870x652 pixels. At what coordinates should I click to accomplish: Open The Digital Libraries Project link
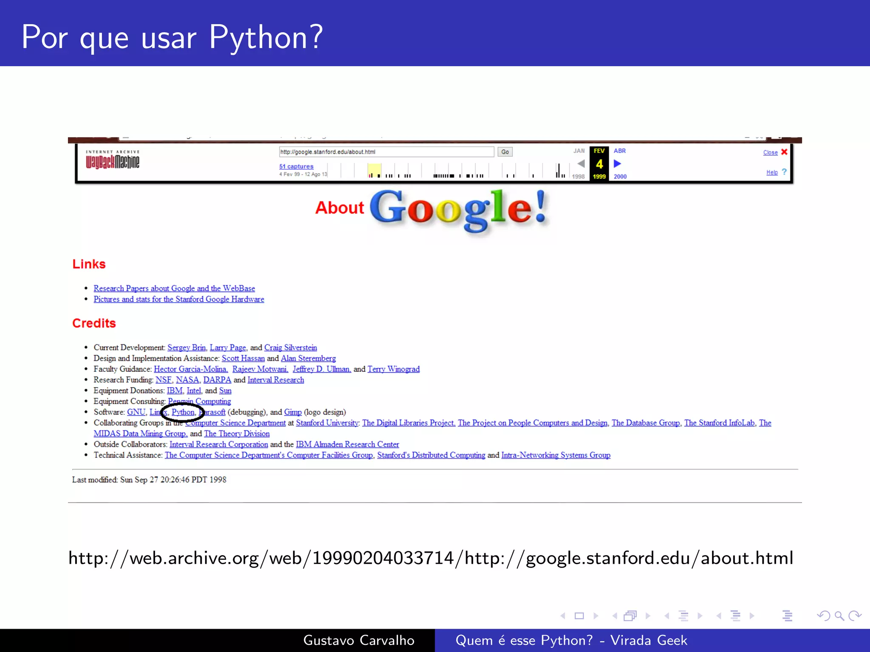(x=409, y=423)
